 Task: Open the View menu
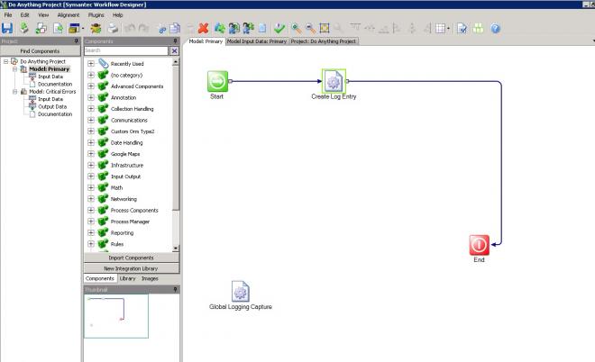click(43, 14)
